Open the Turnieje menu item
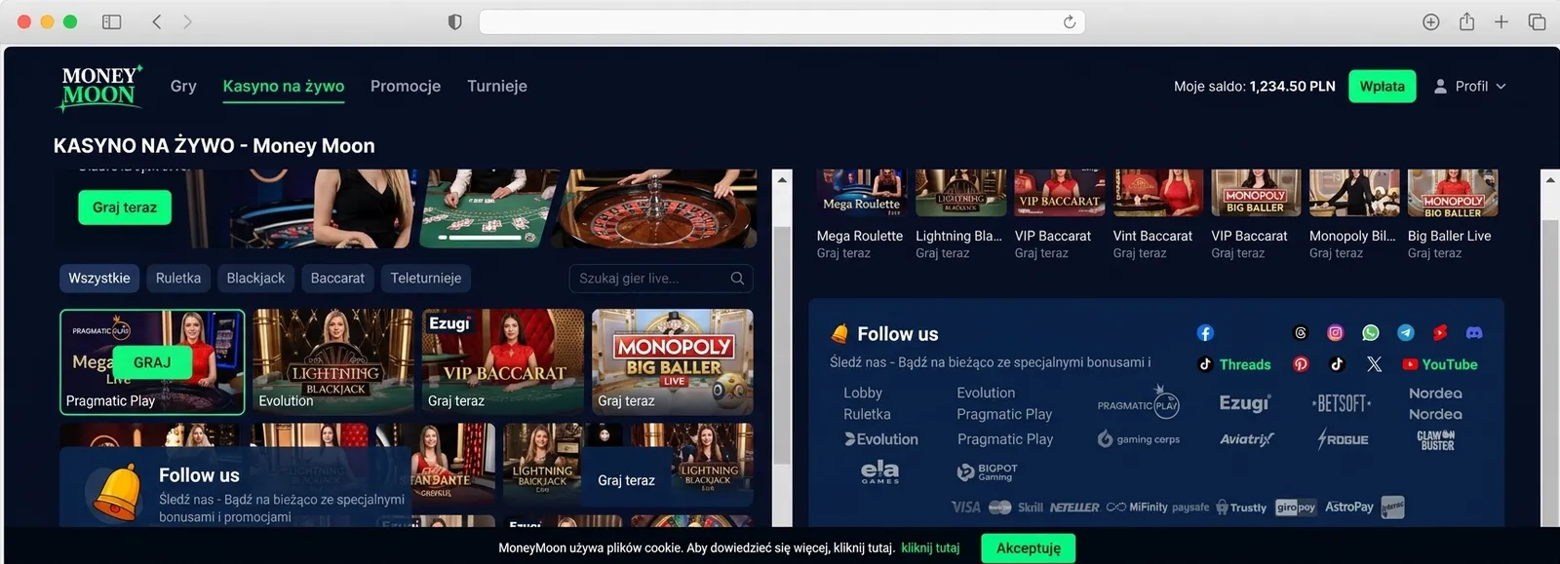Image resolution: width=1560 pixels, height=564 pixels. (497, 86)
